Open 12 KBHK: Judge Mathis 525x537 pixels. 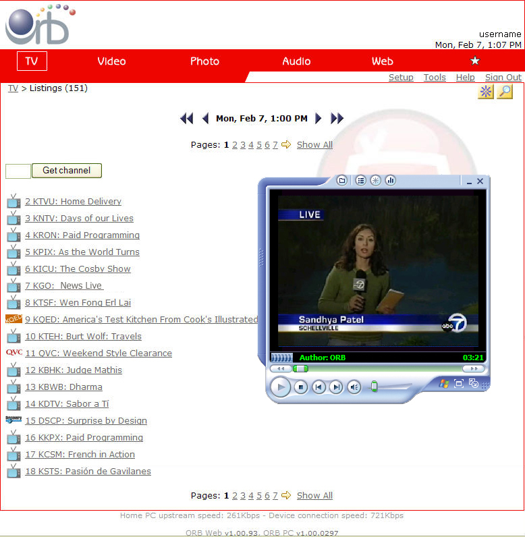74,370
